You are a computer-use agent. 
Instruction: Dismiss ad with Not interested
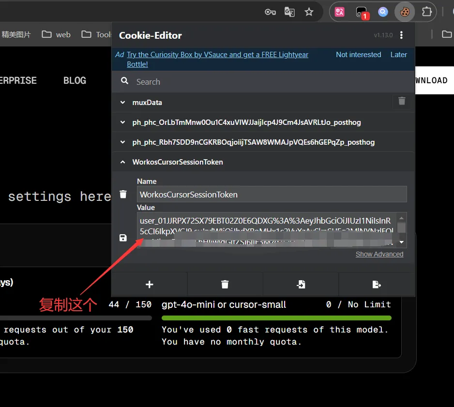[359, 55]
